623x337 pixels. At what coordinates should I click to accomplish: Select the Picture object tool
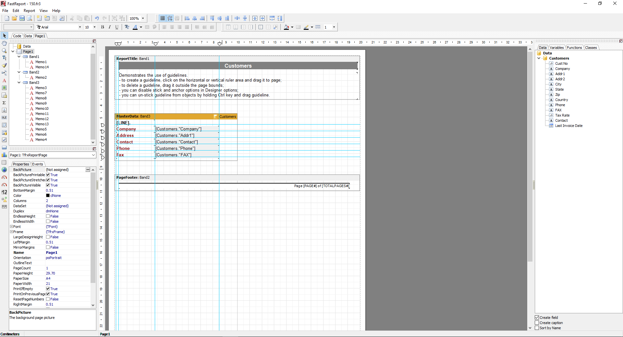click(x=4, y=88)
